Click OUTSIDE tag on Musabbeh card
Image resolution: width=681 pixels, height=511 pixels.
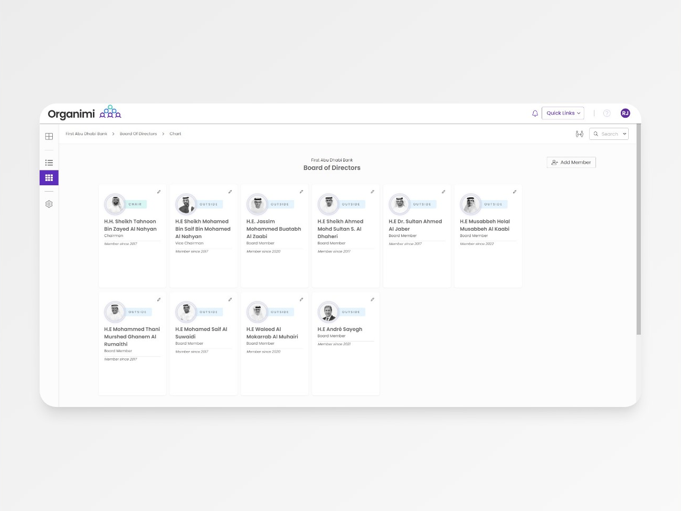tap(493, 204)
